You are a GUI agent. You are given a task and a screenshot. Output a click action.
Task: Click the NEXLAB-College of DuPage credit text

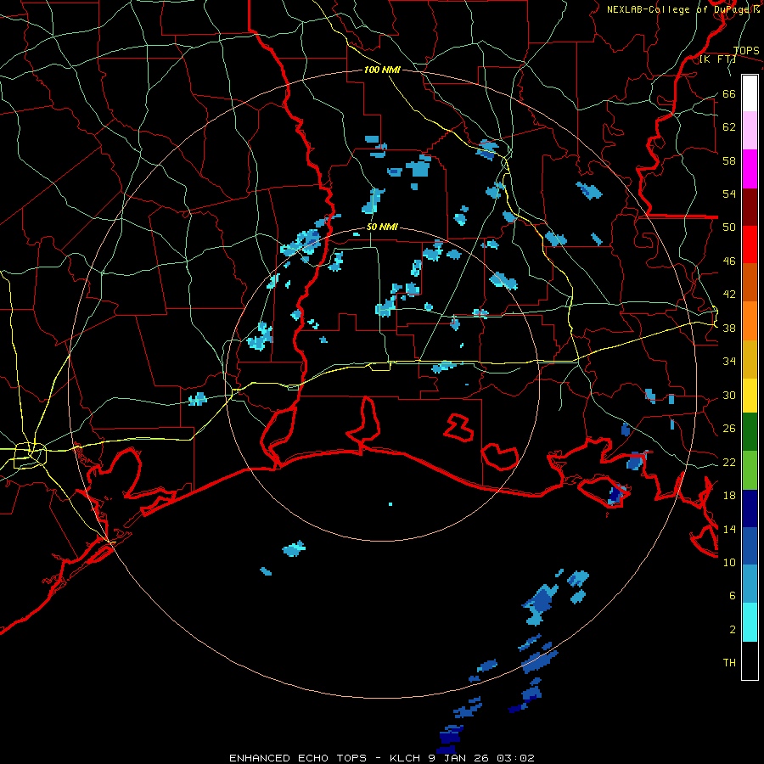[x=683, y=9]
